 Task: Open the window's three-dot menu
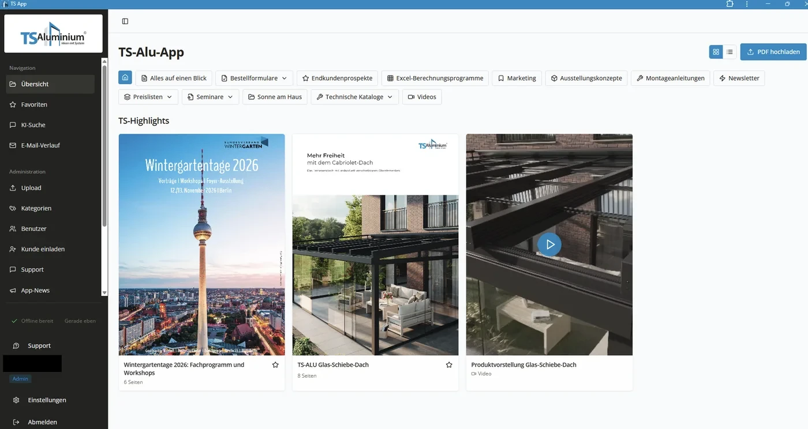pos(747,4)
